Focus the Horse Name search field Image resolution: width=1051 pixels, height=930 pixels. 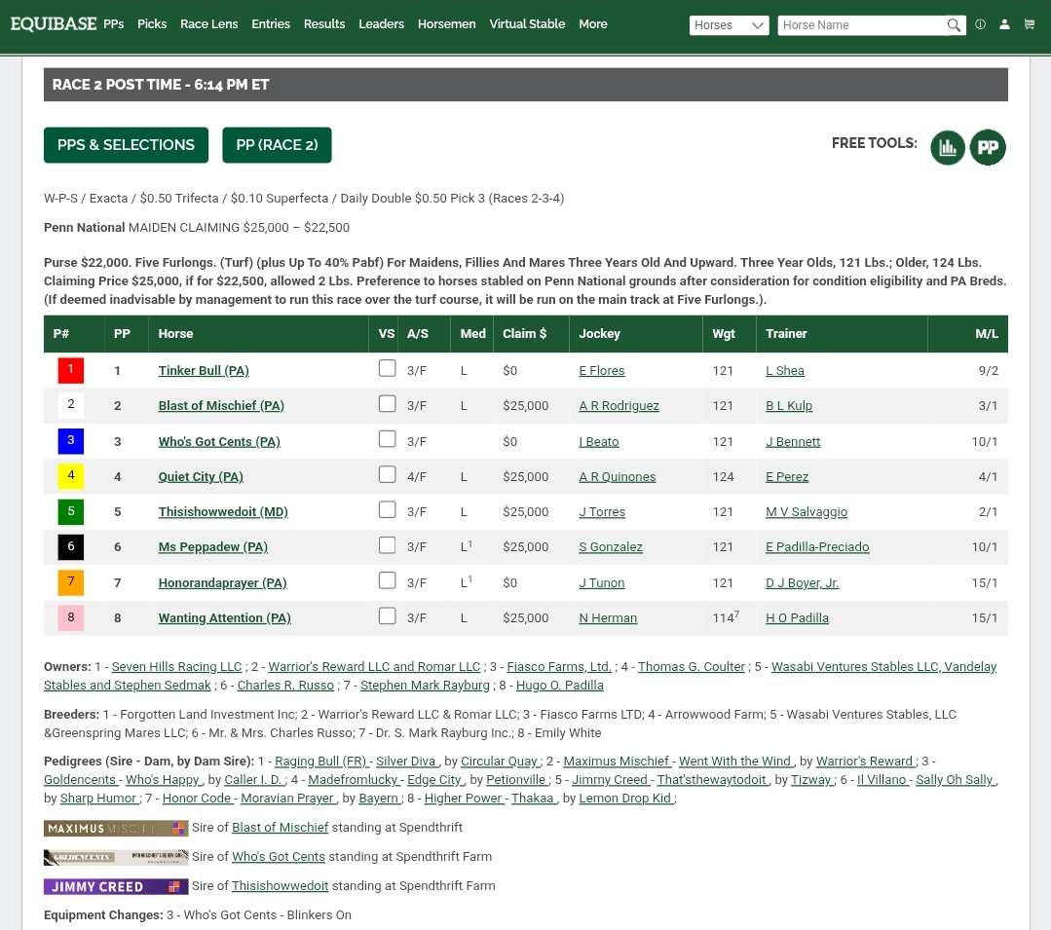(860, 25)
